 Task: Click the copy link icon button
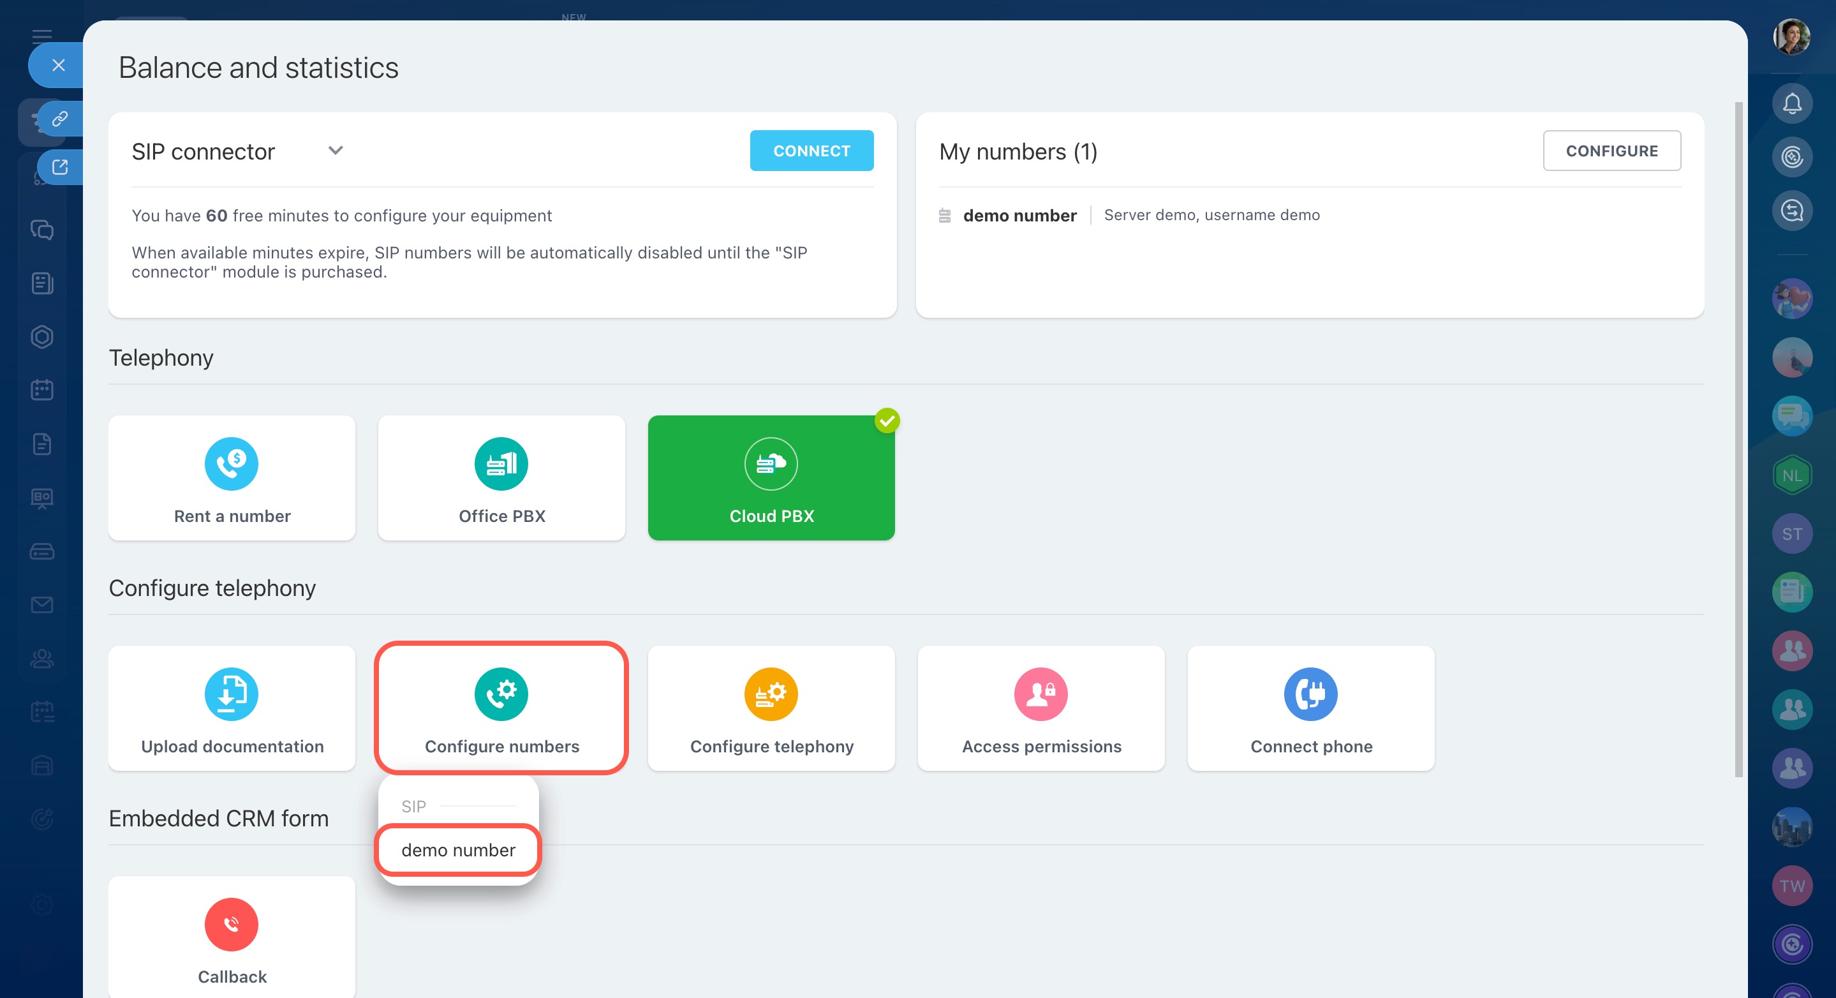tap(61, 118)
